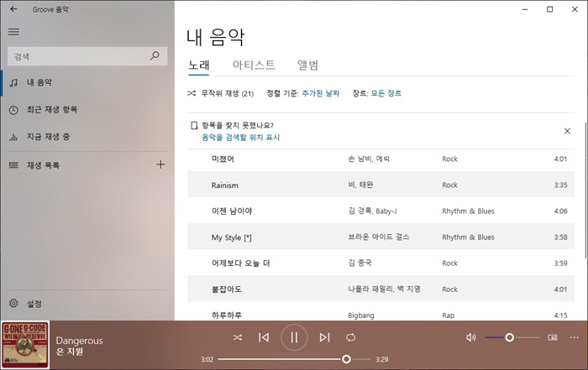Screen dimensions: 588x370
Task: Click 무작위 재생 (21) shuffle all button
Action: pos(221,93)
